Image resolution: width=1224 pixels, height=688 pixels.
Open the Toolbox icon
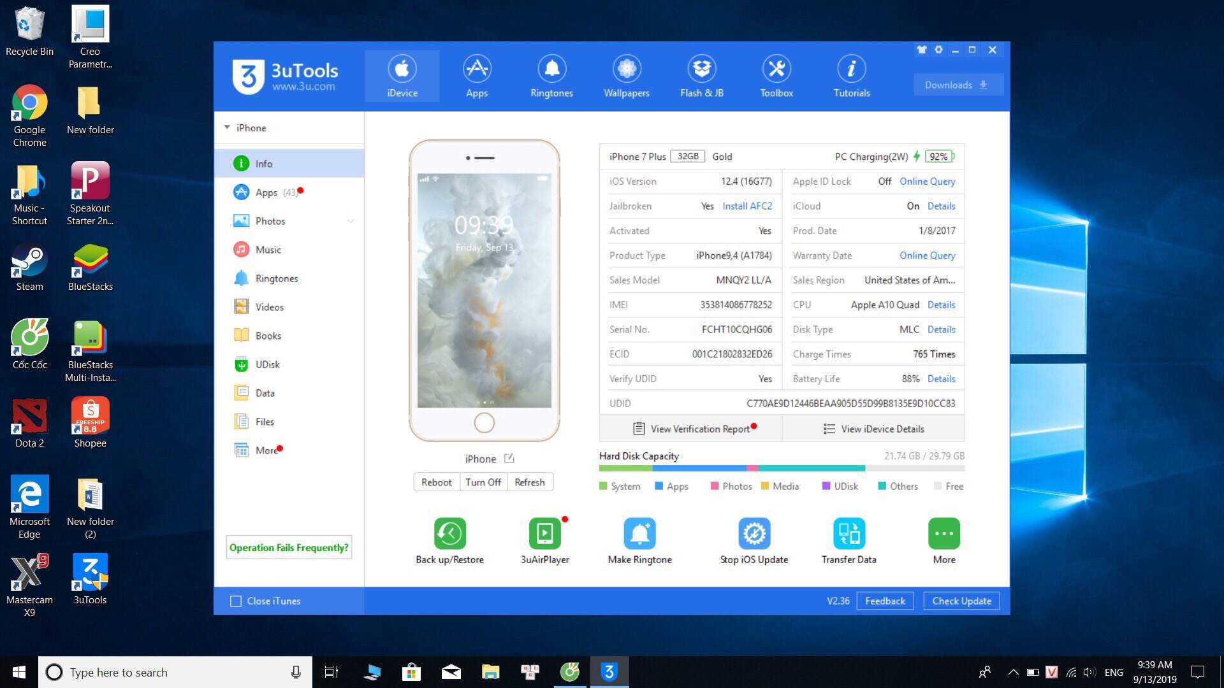(776, 76)
